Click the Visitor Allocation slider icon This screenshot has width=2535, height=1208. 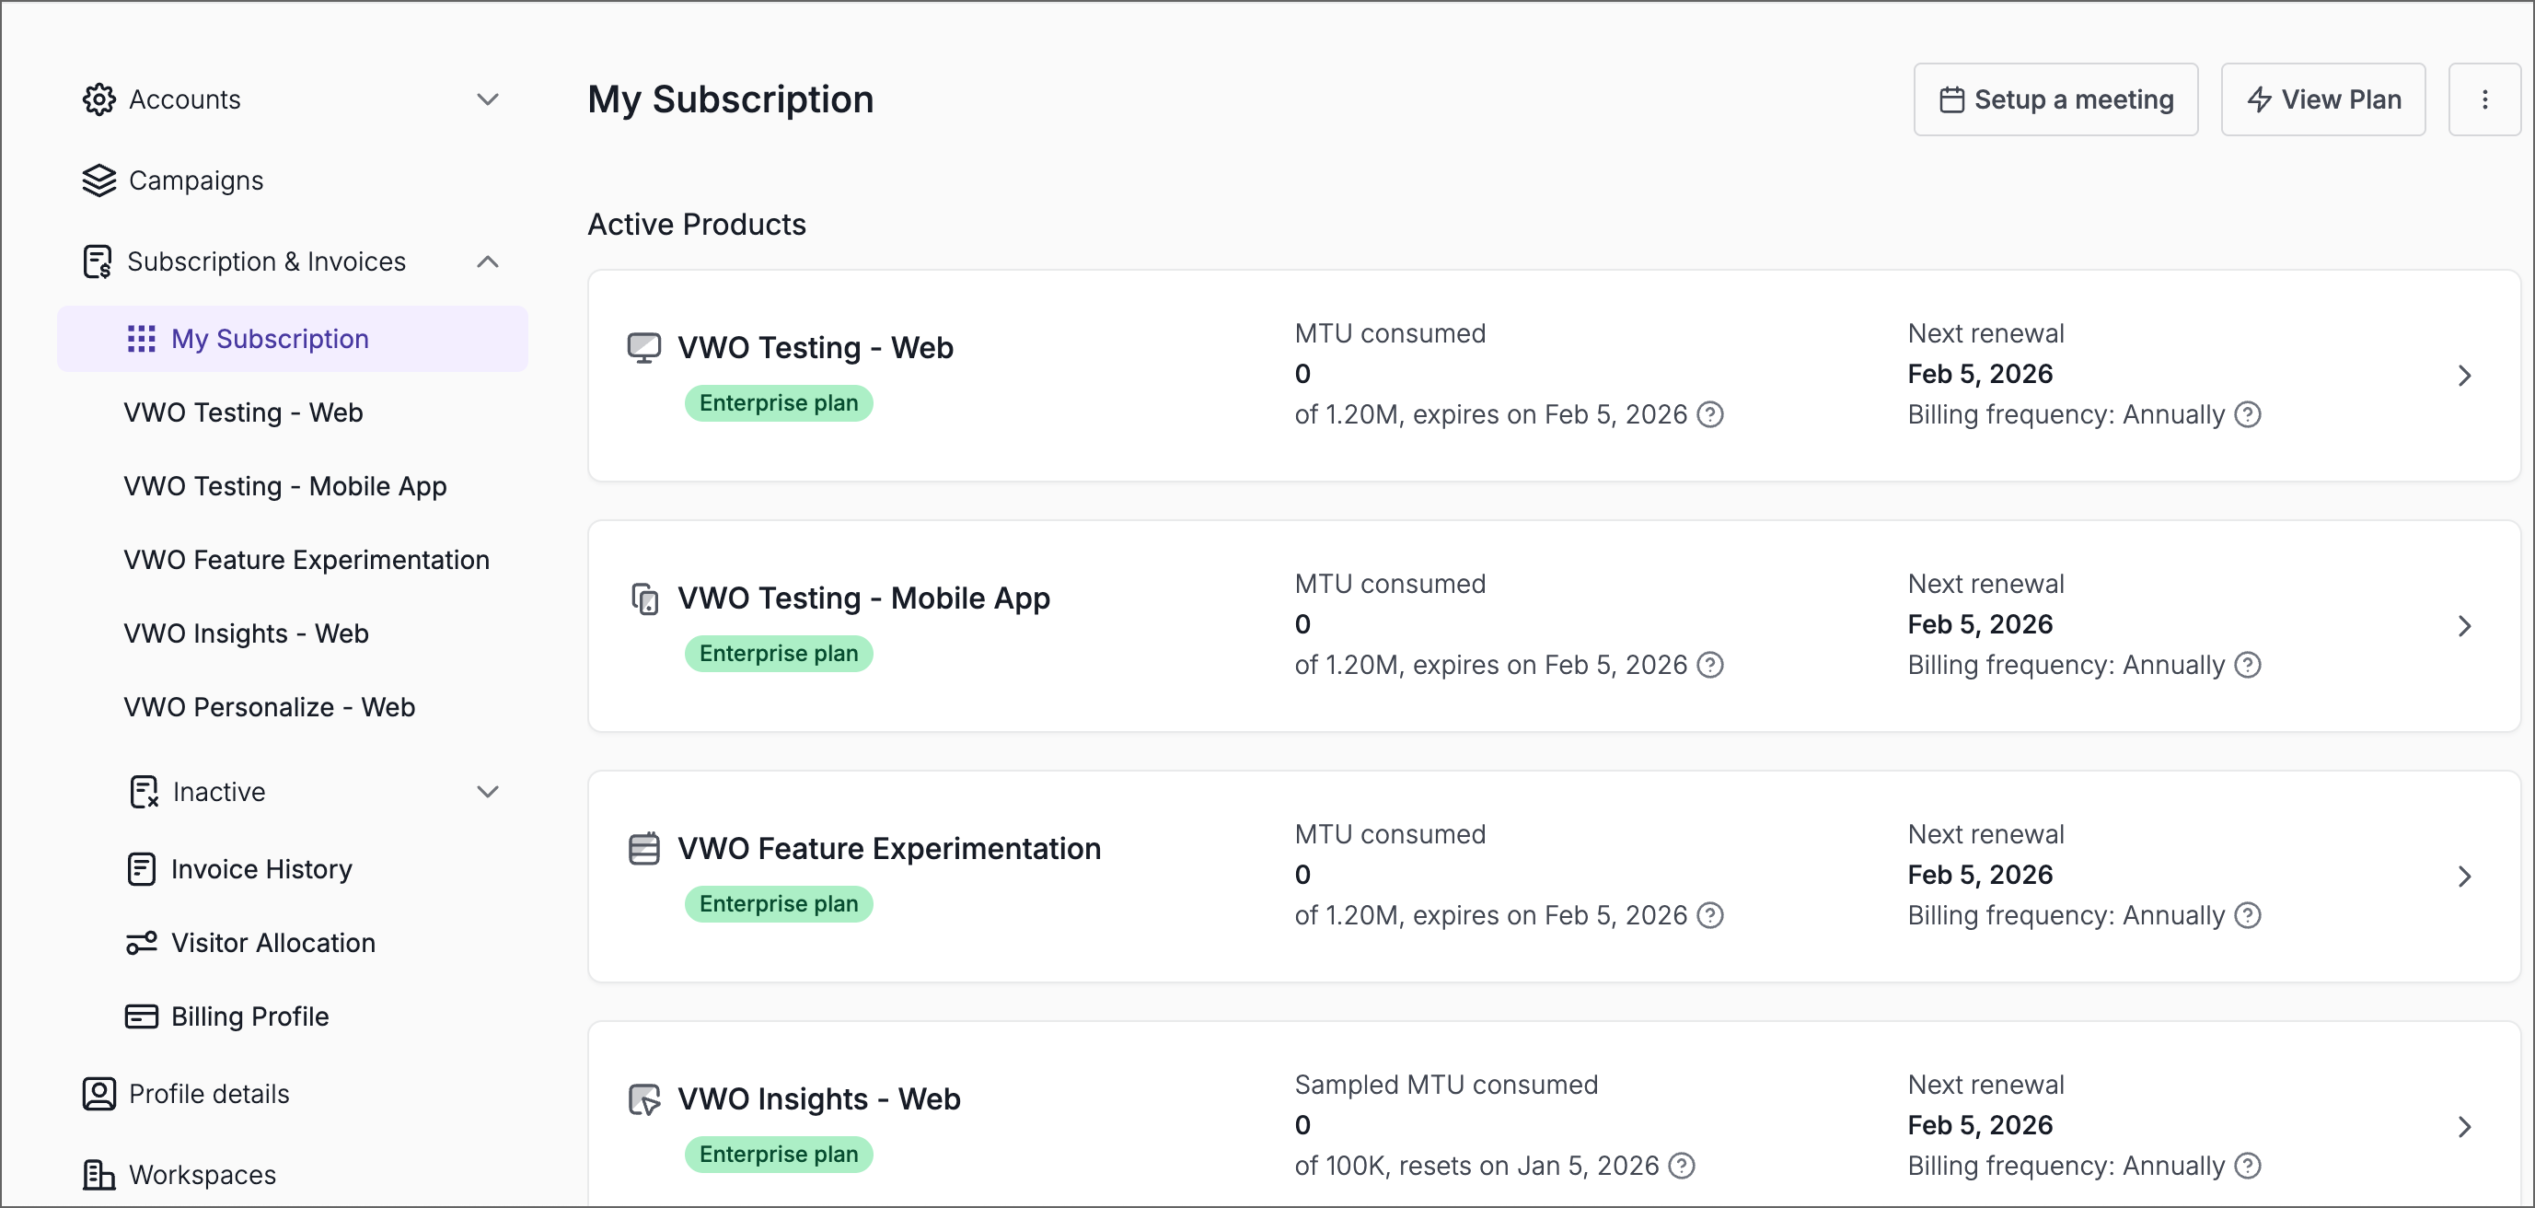pos(141,942)
